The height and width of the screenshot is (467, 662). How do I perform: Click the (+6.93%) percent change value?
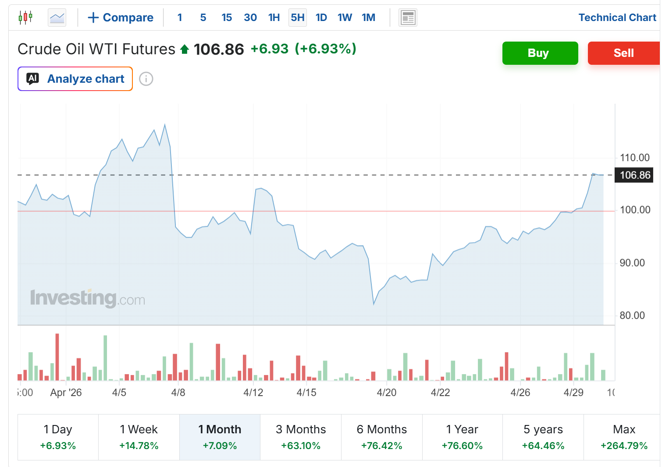point(326,49)
